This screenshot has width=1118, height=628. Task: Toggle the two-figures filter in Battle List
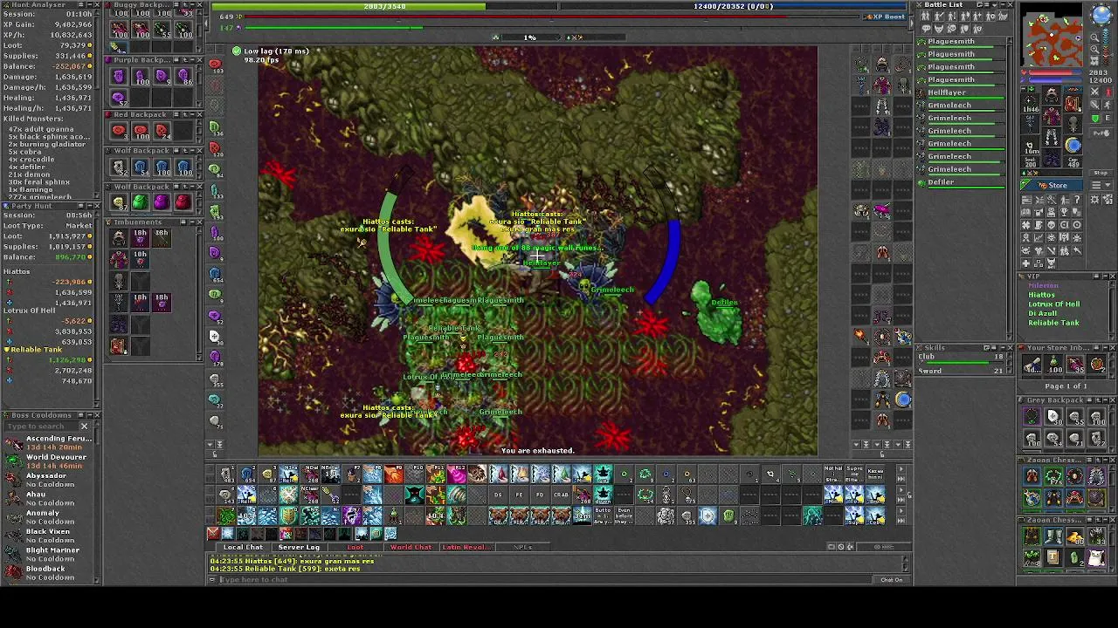point(926,16)
